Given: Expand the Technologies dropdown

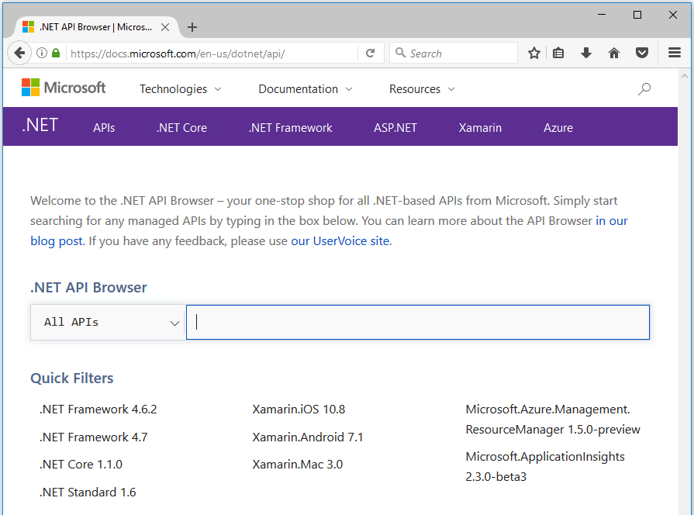Looking at the screenshot, I should pyautogui.click(x=180, y=89).
